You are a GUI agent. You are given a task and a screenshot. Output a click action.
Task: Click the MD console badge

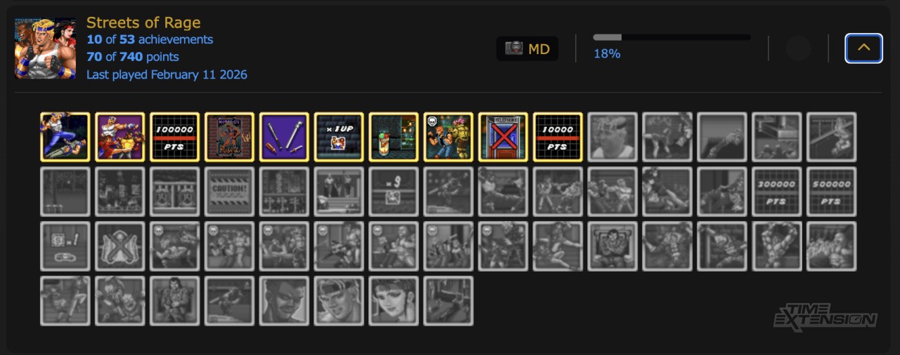tap(527, 48)
